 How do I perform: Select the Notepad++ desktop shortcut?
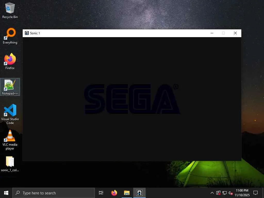point(10,87)
